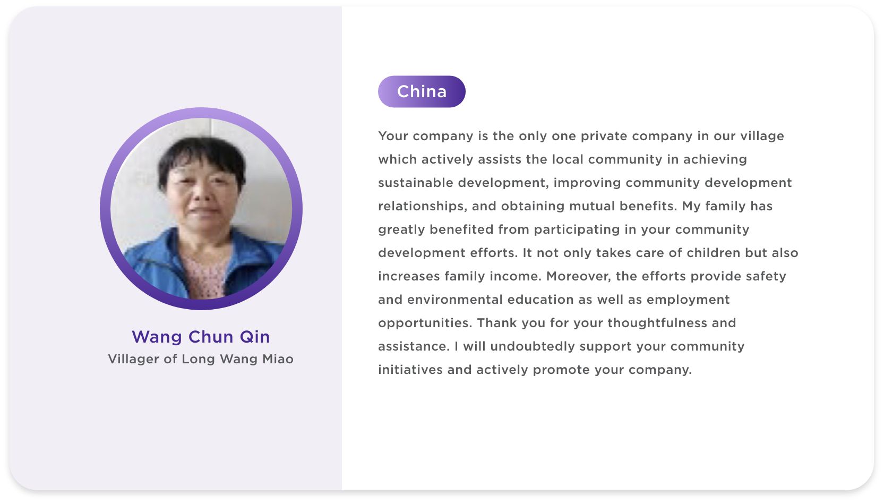Click the line starting 'increases family income'
This screenshot has width=884, height=503.
point(582,276)
